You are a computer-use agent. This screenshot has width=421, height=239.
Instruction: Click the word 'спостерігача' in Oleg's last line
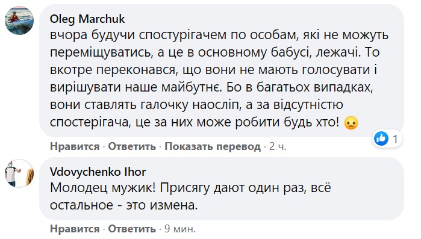coord(90,123)
